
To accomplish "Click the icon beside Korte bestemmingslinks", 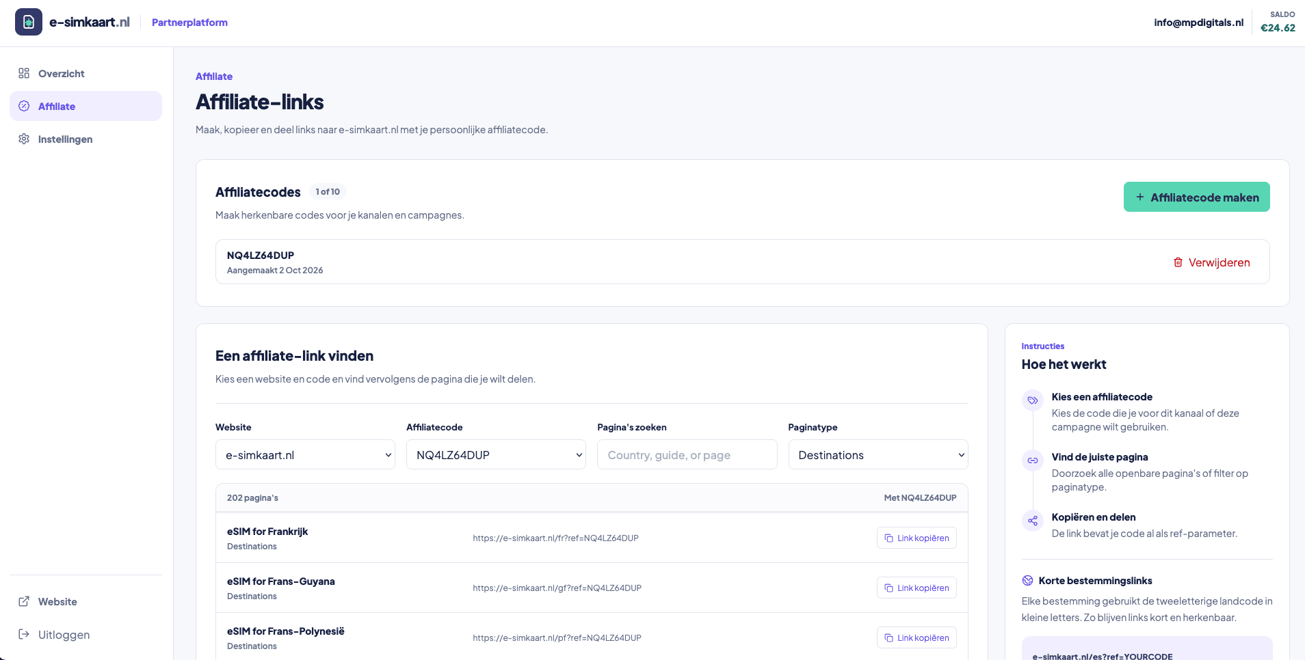I will (1027, 580).
